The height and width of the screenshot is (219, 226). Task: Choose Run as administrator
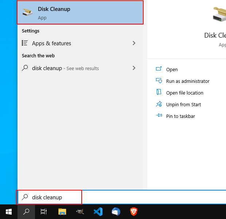click(188, 81)
